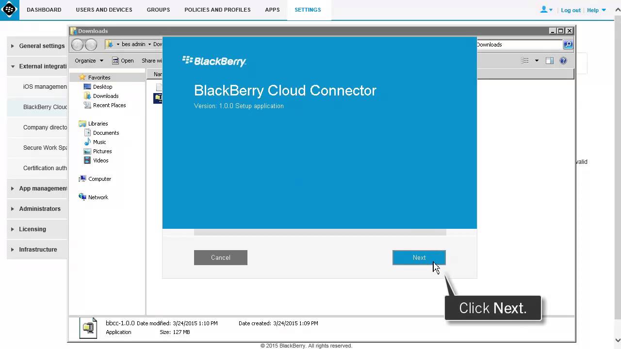621x349 pixels.
Task: Click the Downloads window title bar icon
Action: pyautogui.click(x=73, y=31)
